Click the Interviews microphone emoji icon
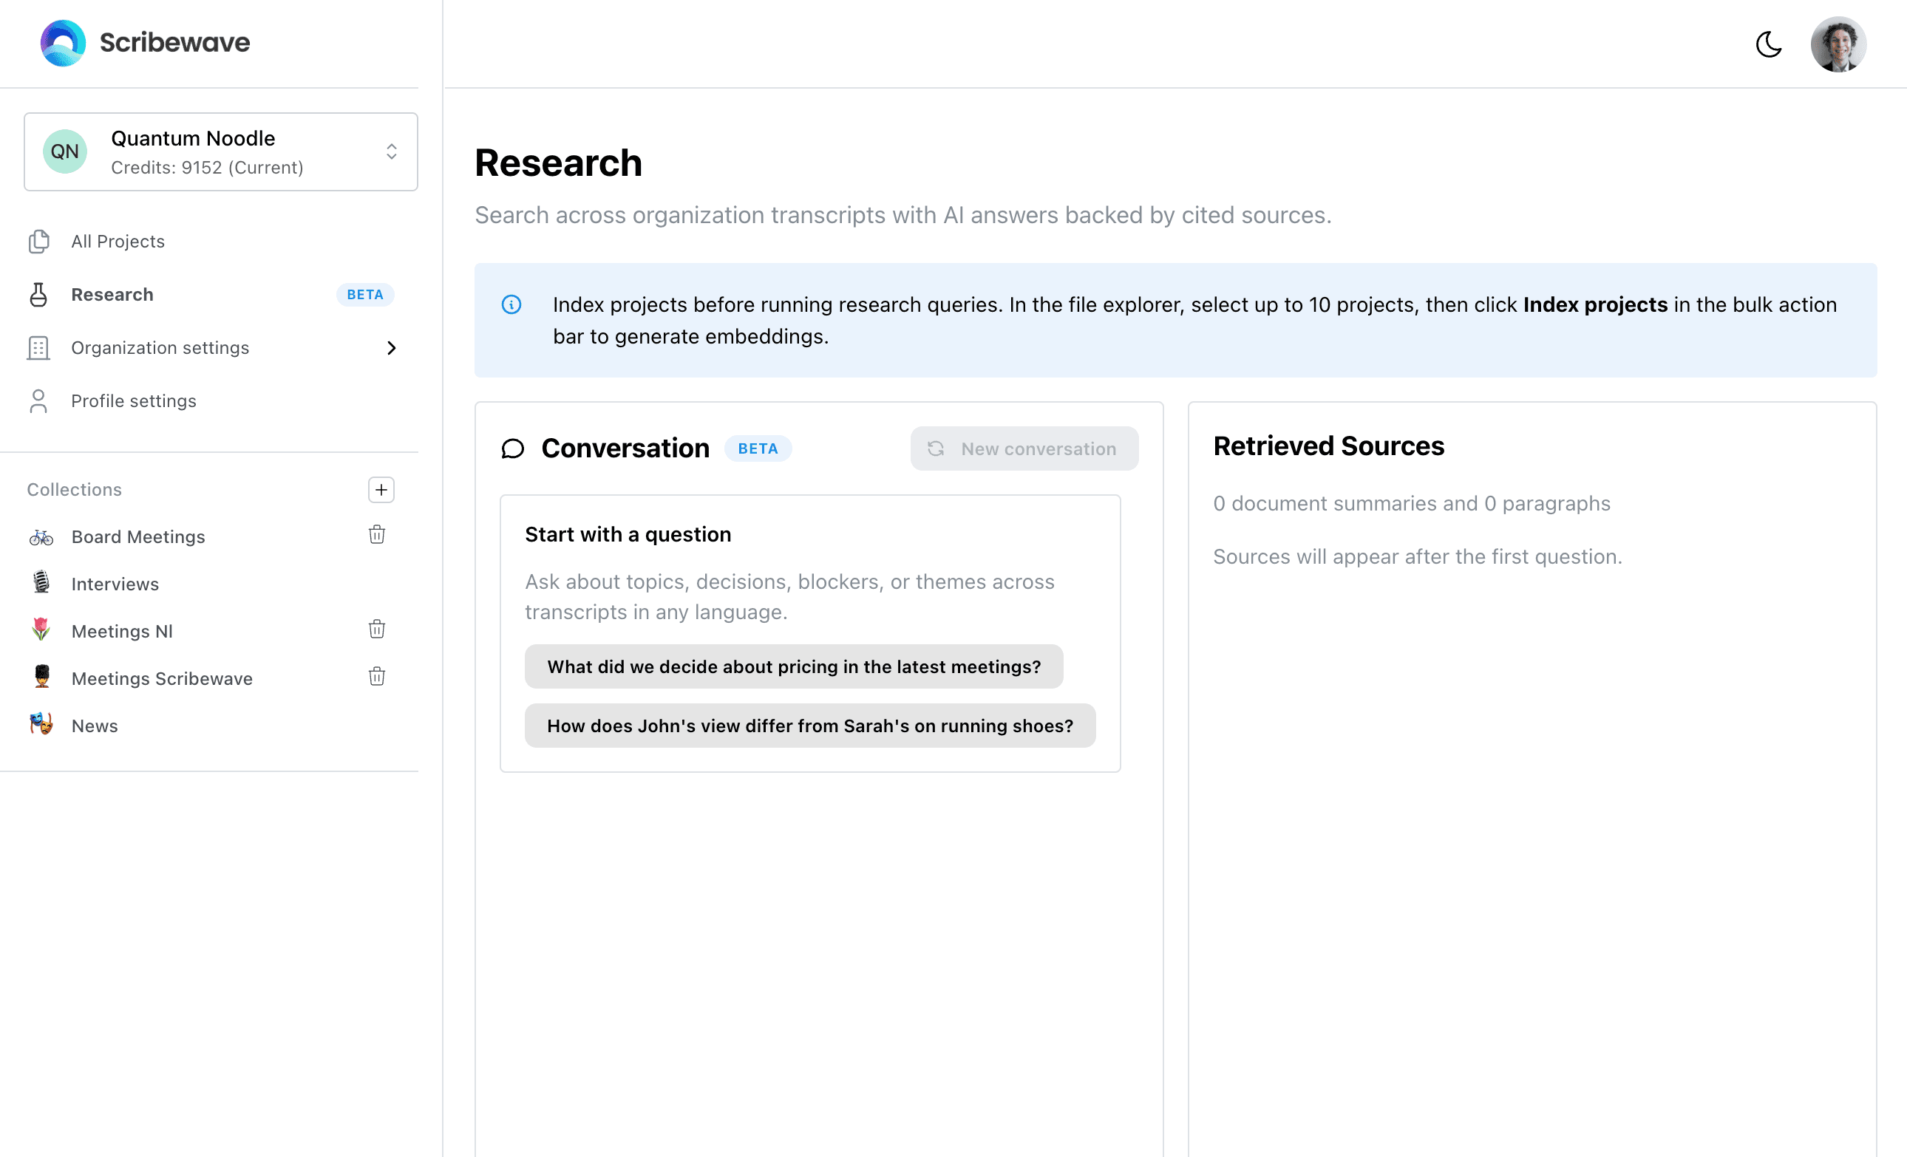Viewport: 1907px width, 1157px height. click(x=41, y=583)
